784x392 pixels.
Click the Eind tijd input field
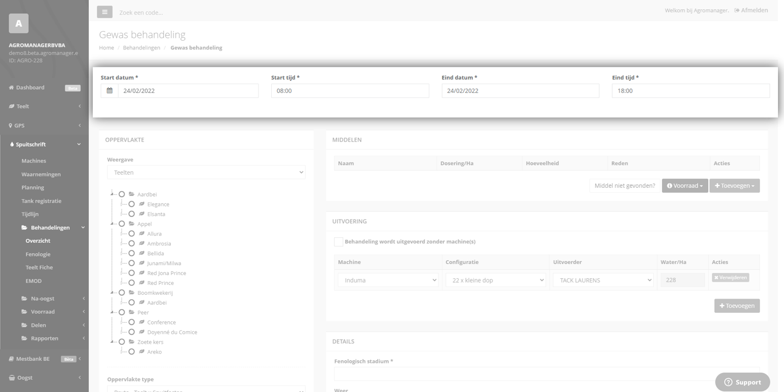tap(691, 91)
